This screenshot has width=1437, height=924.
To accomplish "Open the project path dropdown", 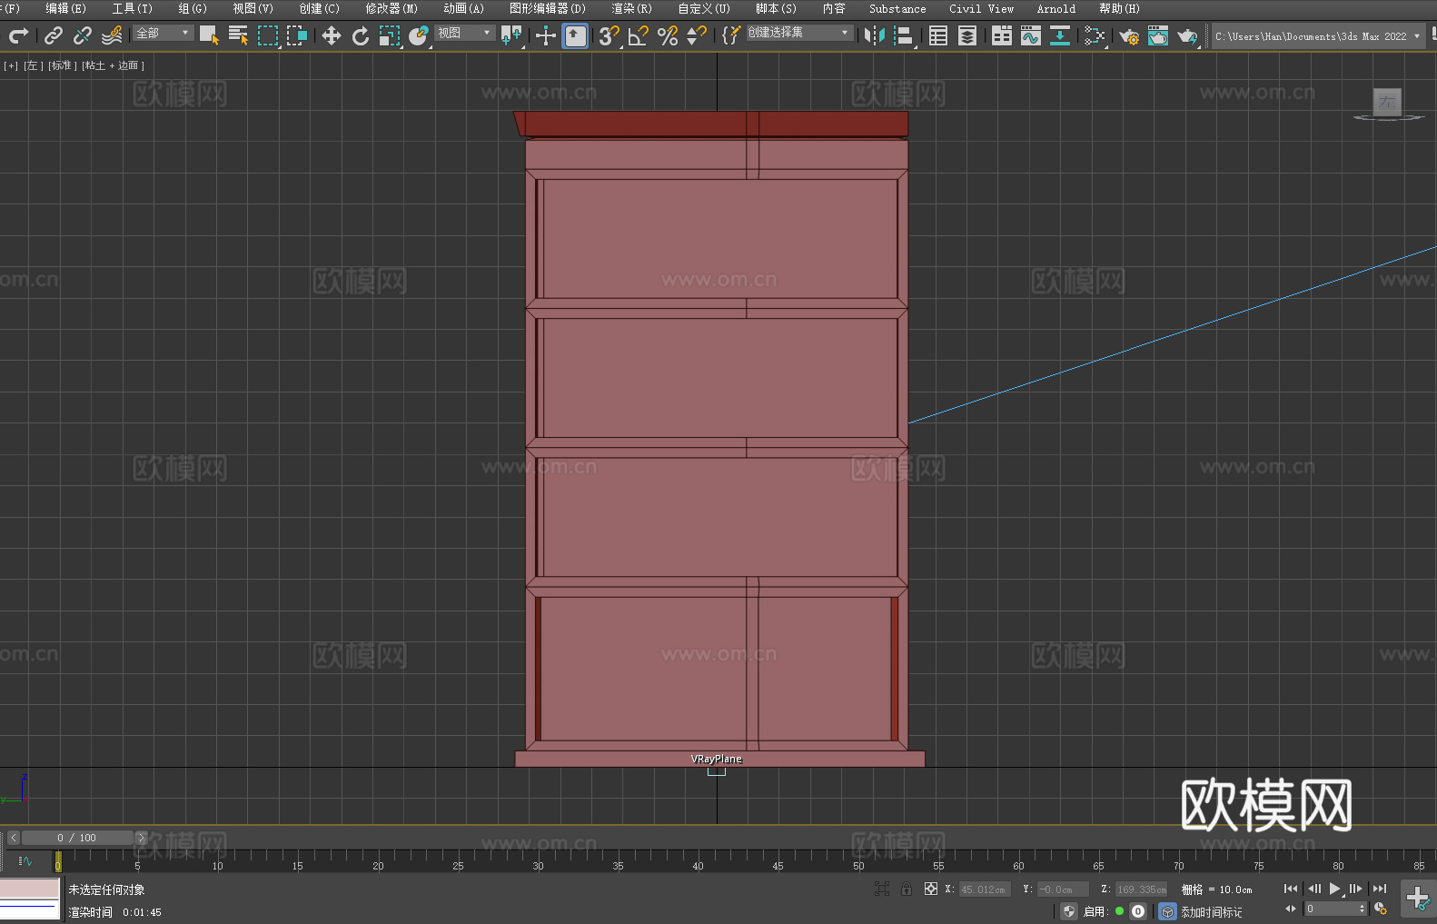I will coord(1318,36).
